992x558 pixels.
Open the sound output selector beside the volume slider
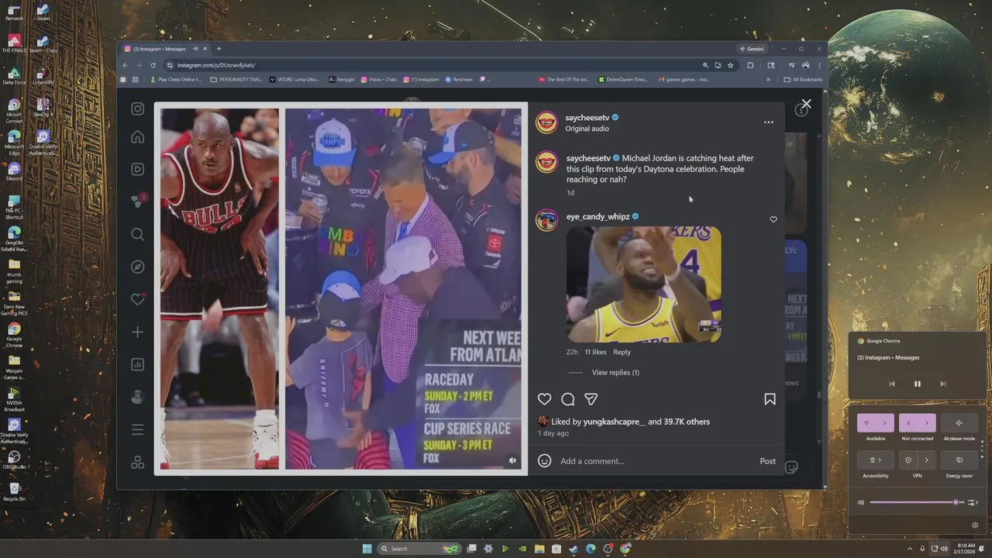973,502
